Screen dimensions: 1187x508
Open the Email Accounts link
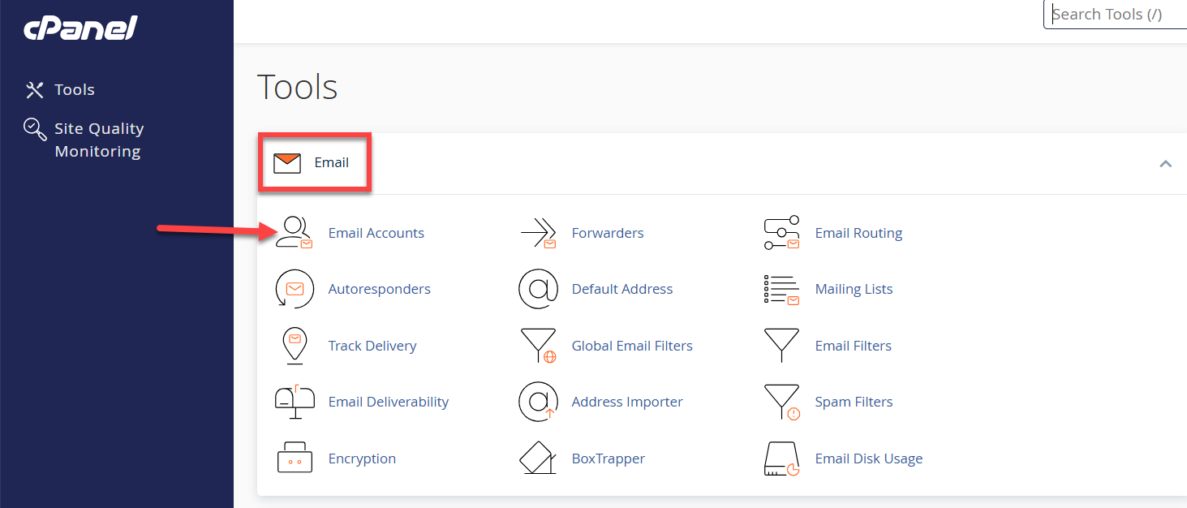[376, 233]
